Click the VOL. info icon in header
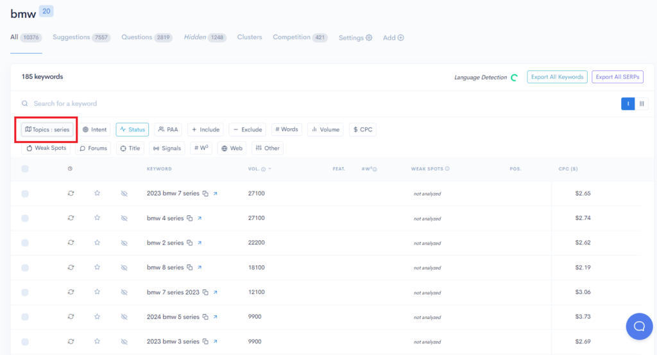Viewport: 657px width, 355px height. click(264, 169)
